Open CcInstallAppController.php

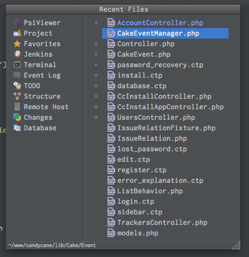tap(170, 107)
